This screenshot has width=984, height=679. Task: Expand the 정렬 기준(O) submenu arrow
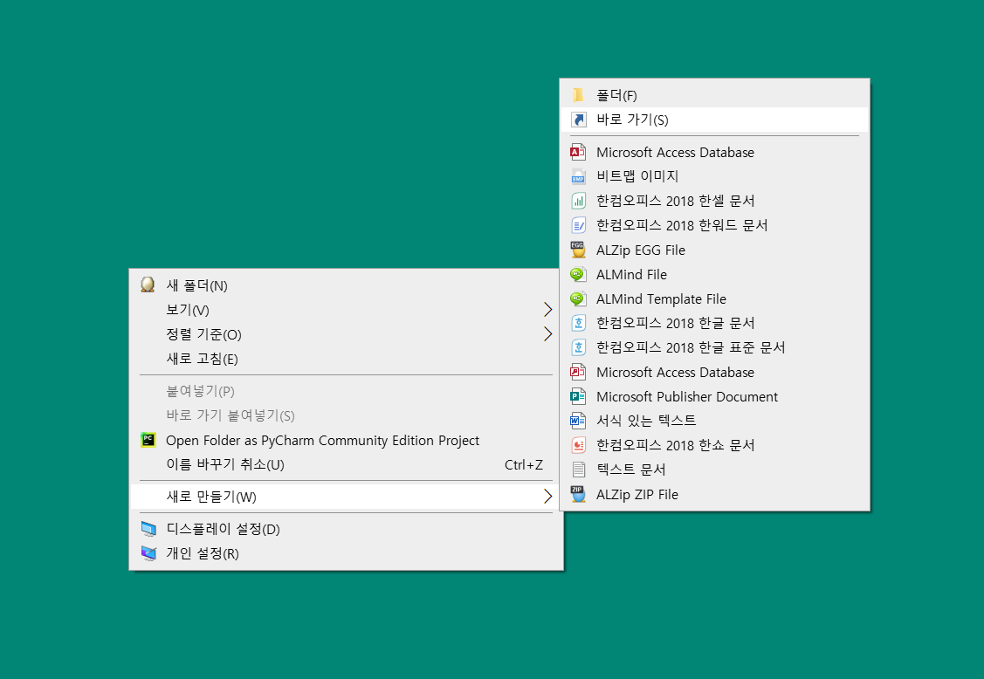(x=547, y=334)
